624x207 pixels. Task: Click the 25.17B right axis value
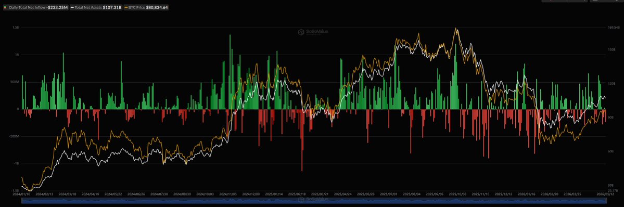613,191
